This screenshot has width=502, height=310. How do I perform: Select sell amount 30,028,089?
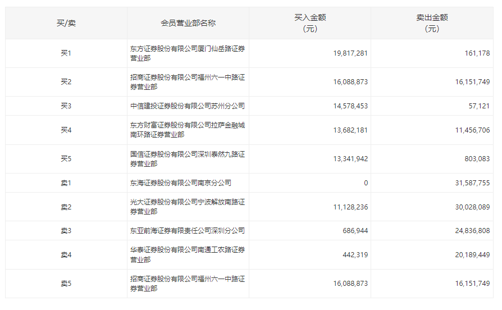[472, 207]
